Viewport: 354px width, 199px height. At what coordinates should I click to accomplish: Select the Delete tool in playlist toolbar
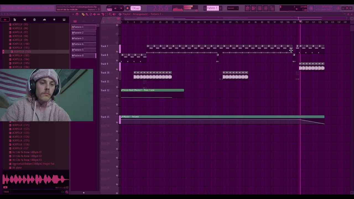(x=91, y=14)
